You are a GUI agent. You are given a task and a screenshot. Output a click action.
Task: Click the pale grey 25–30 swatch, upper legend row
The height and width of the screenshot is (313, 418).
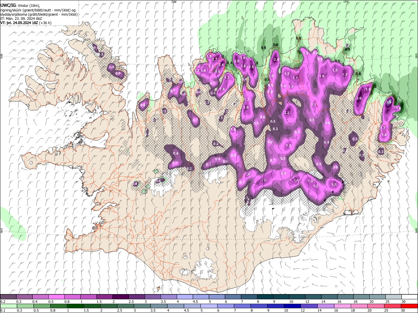(393, 297)
